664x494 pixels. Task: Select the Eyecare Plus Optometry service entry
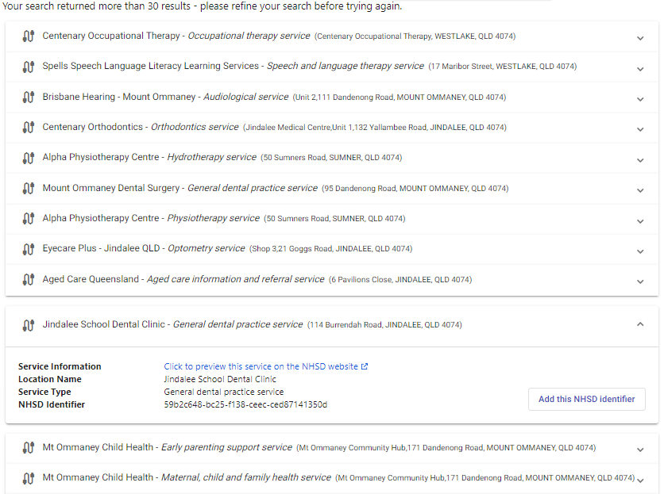332,249
